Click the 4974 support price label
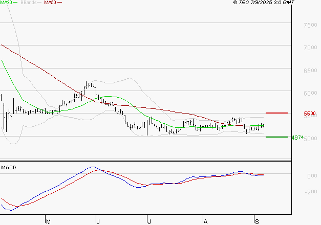This screenshot has height=225, width=321. (x=297, y=138)
